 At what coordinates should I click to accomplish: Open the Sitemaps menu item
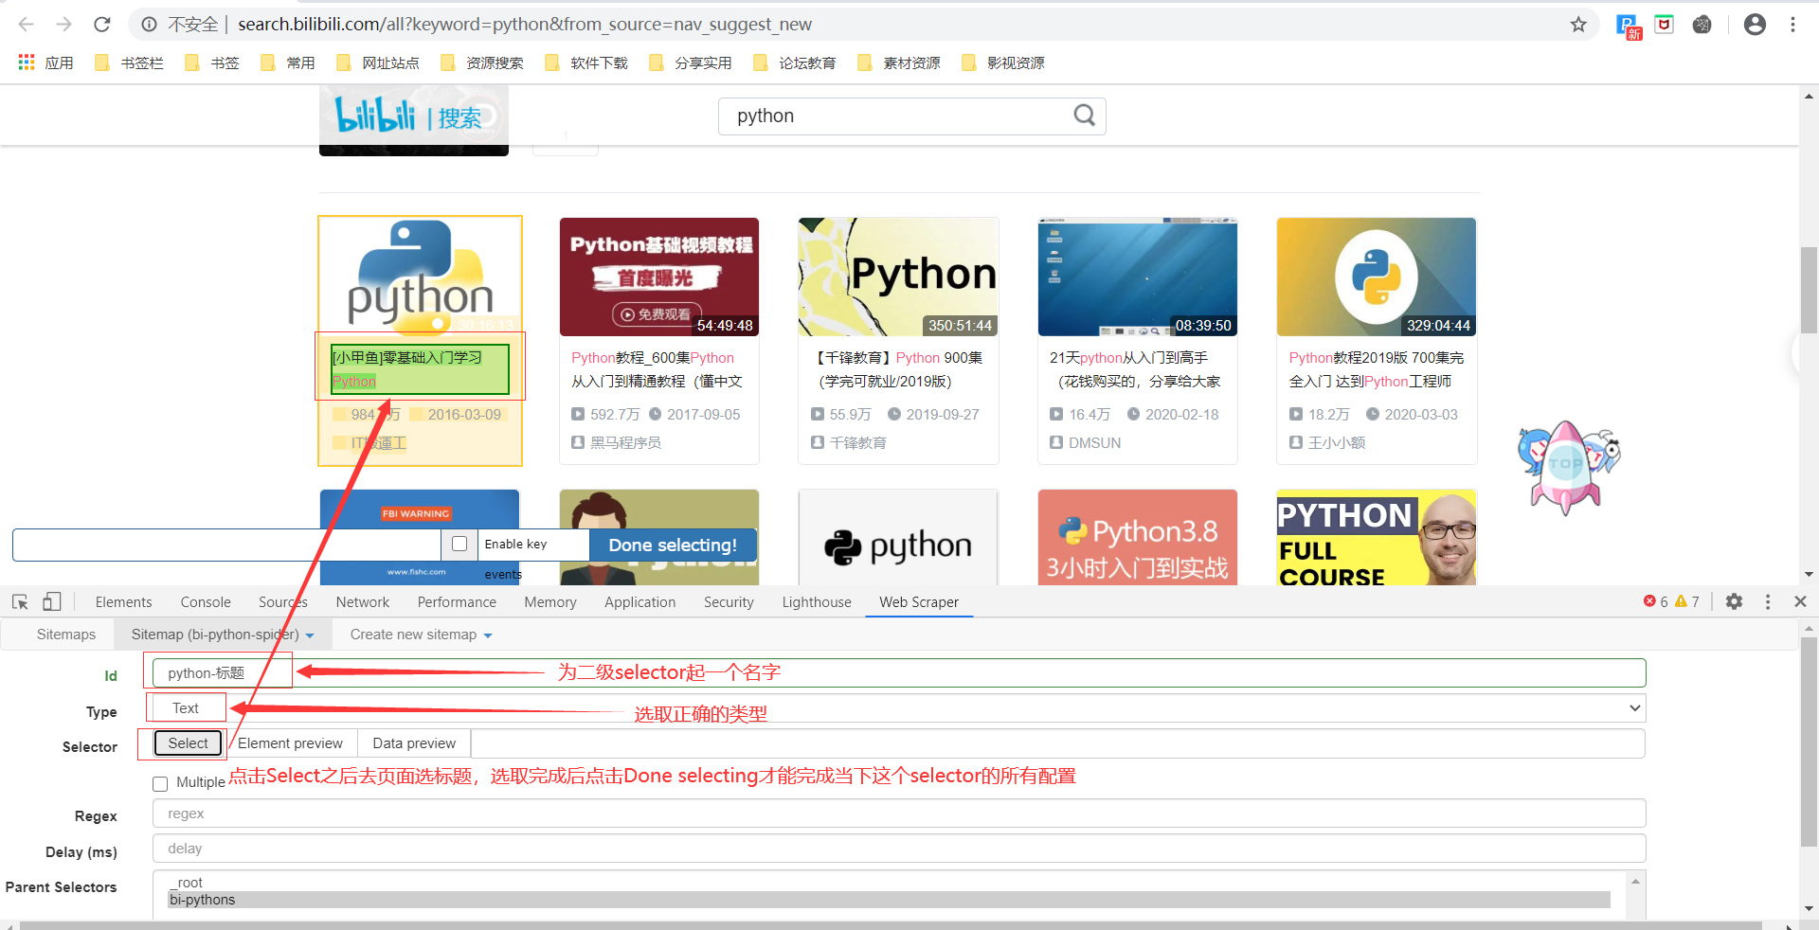pyautogui.click(x=66, y=635)
